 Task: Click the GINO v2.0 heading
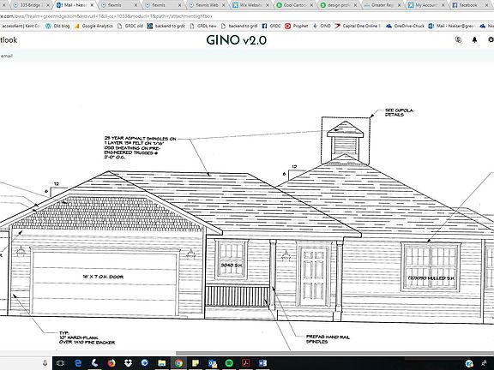[x=237, y=40]
